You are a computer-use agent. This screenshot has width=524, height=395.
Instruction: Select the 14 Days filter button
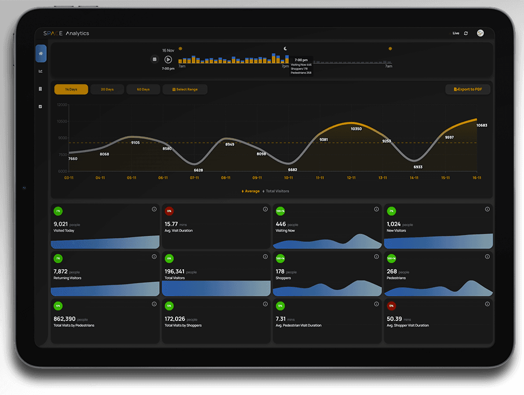click(71, 89)
